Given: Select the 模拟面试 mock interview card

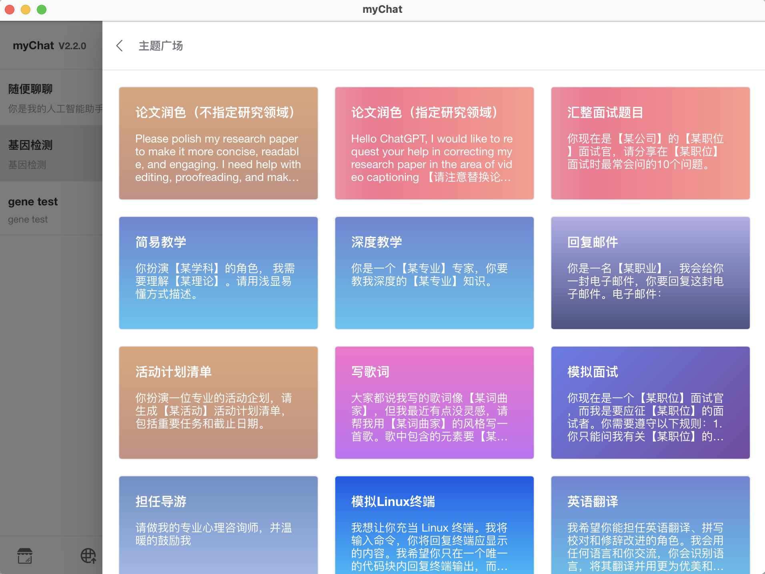Looking at the screenshot, I should pos(650,403).
